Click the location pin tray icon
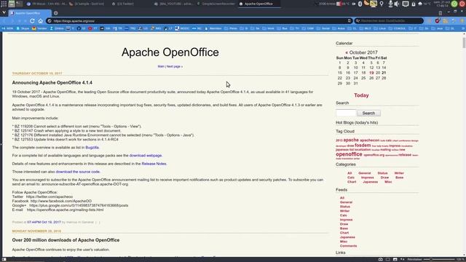 [x=382, y=4]
